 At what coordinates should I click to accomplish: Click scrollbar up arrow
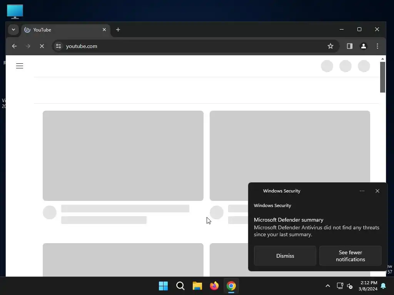(382, 59)
